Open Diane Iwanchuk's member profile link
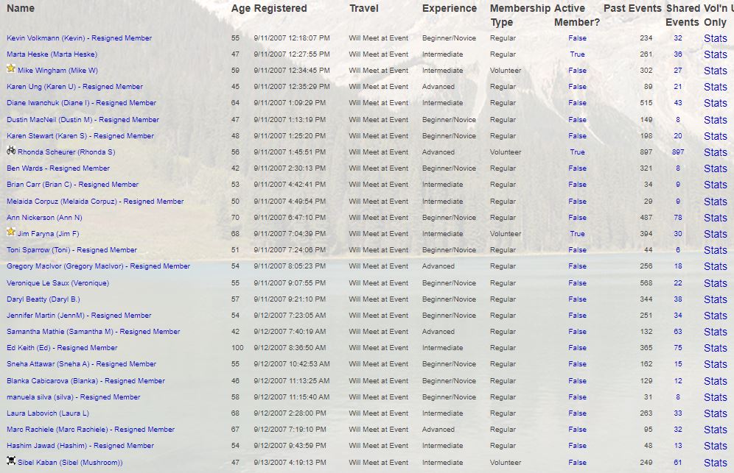Image resolution: width=734 pixels, height=473 pixels. click(x=82, y=103)
